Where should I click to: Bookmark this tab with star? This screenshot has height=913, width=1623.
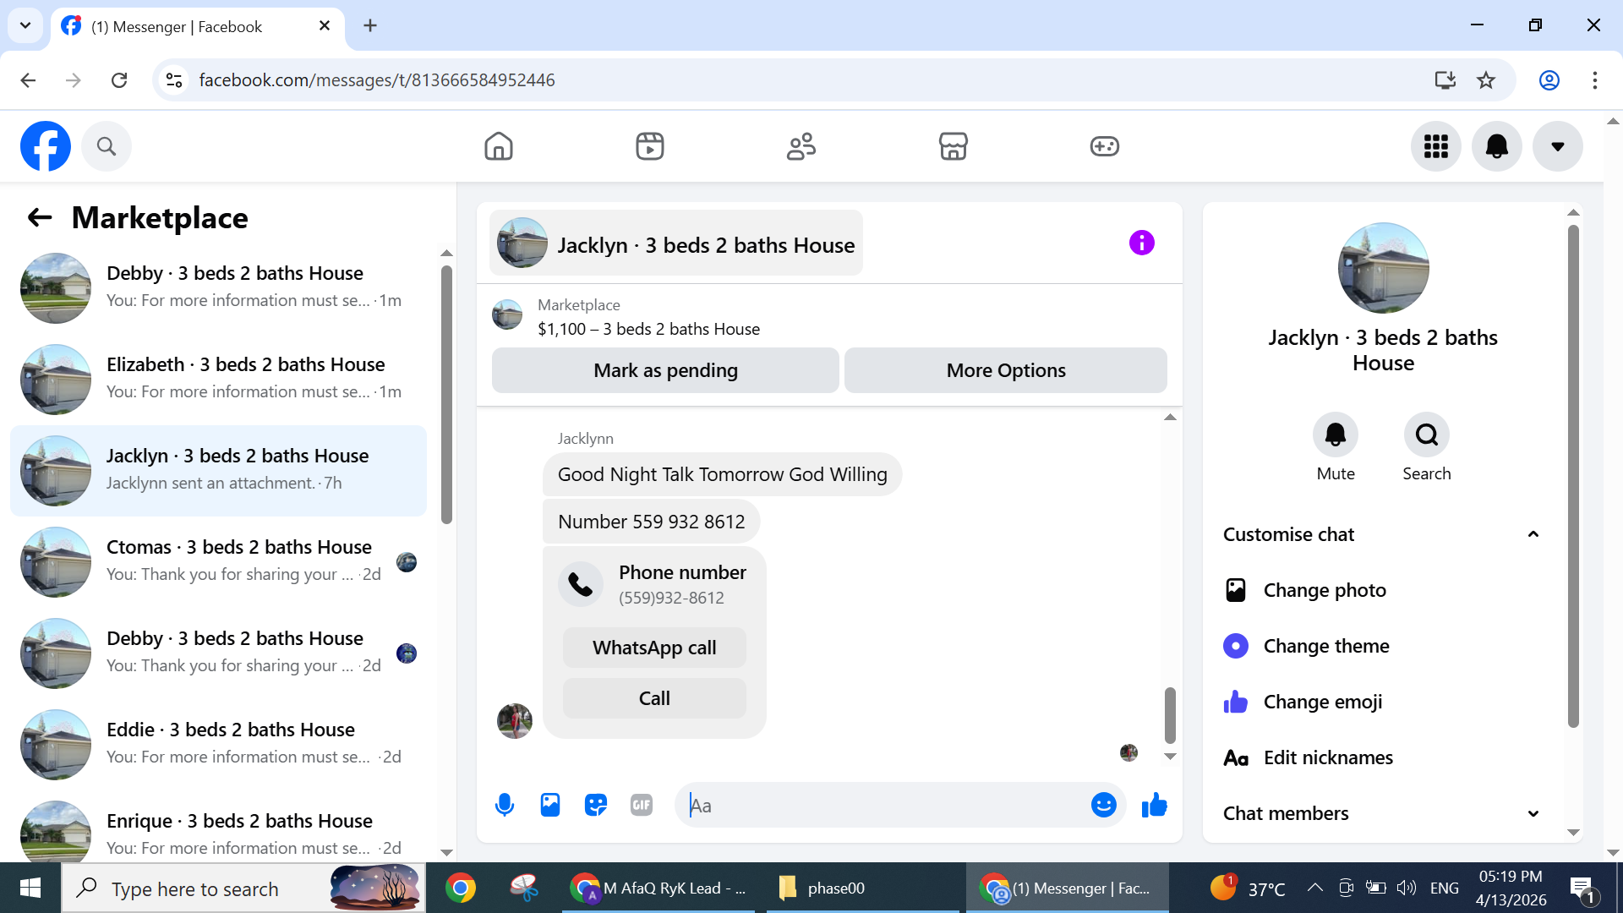[1486, 80]
